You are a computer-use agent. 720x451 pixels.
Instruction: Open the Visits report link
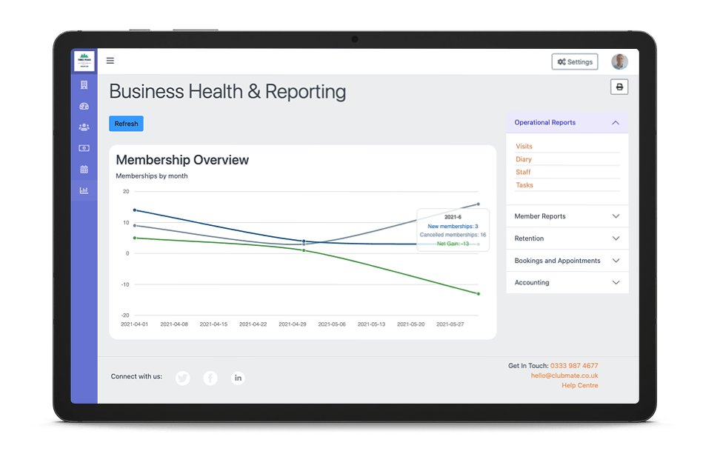[524, 147]
